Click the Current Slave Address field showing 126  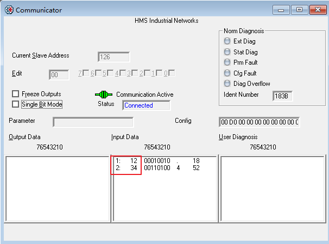[x=113, y=57]
